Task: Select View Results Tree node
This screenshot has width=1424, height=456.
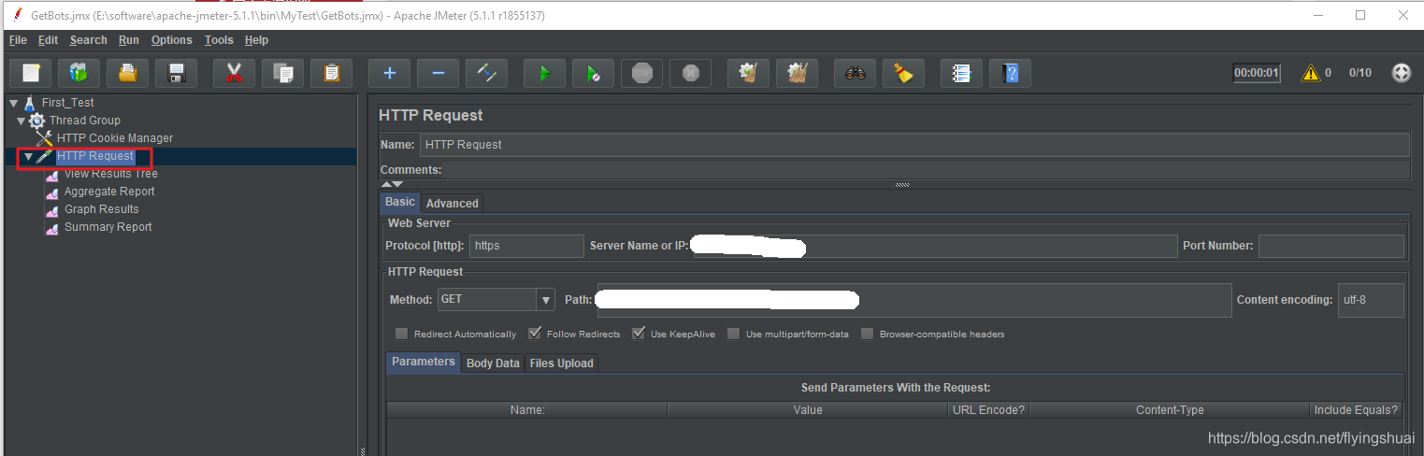Action: [110, 174]
